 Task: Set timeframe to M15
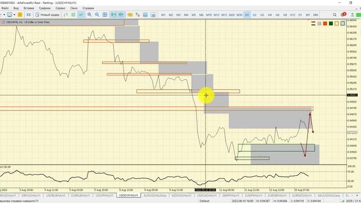(224, 15)
